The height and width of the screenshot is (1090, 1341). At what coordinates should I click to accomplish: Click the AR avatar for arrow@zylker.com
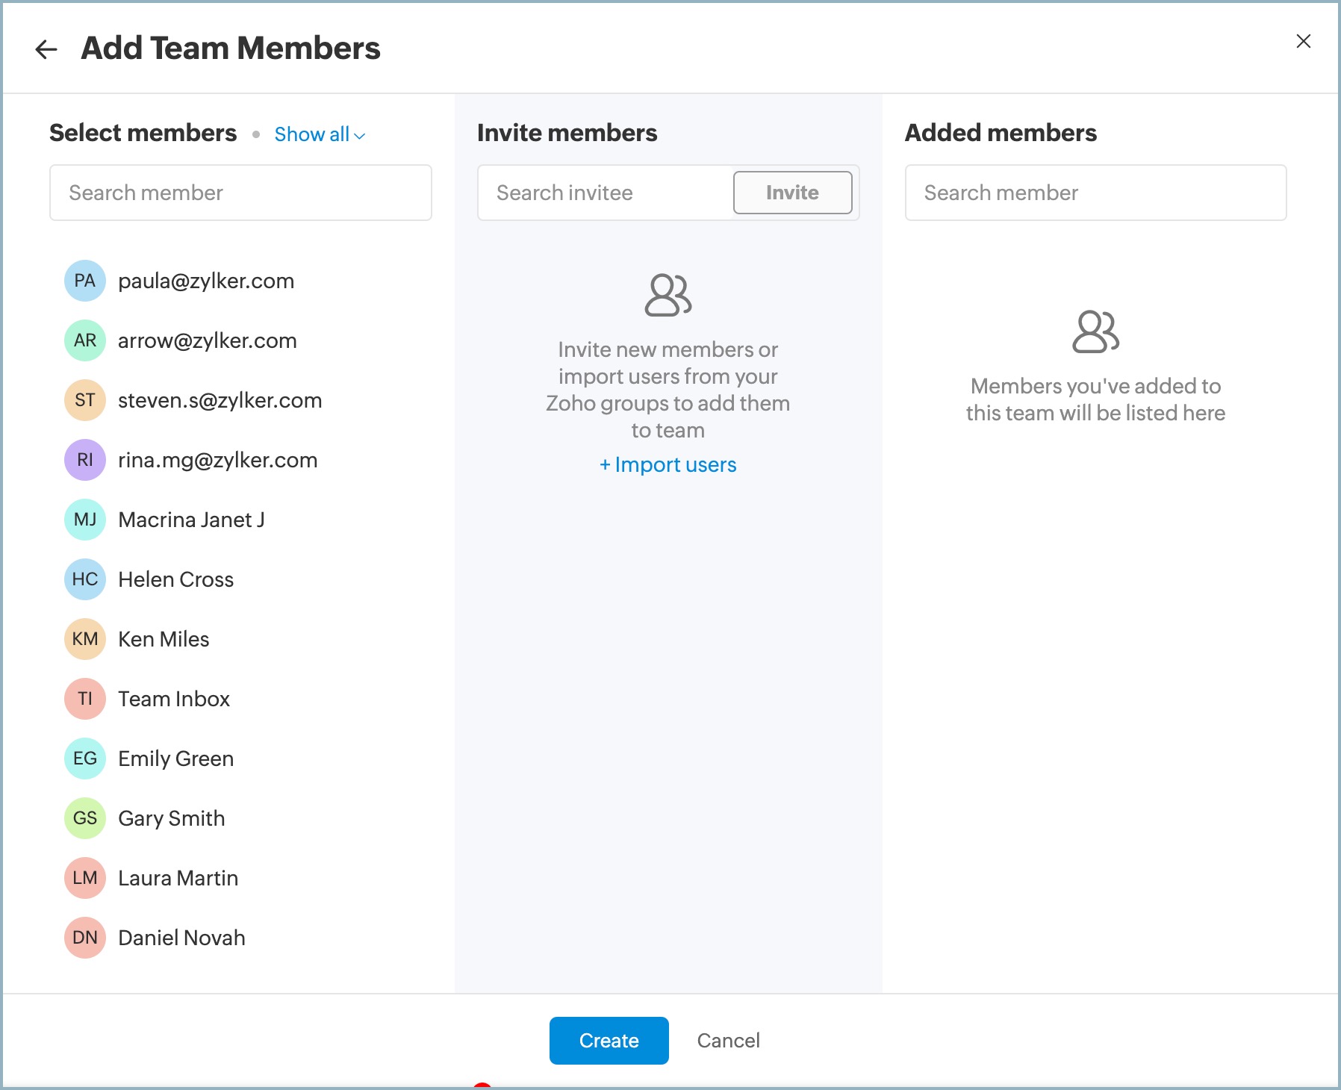point(85,340)
